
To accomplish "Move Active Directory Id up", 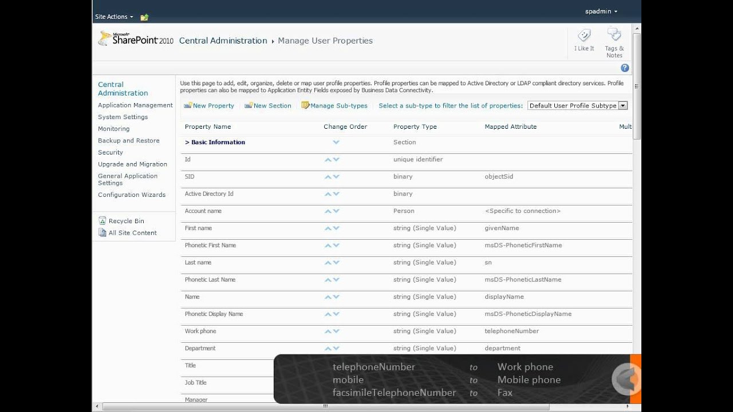I will click(x=328, y=194).
